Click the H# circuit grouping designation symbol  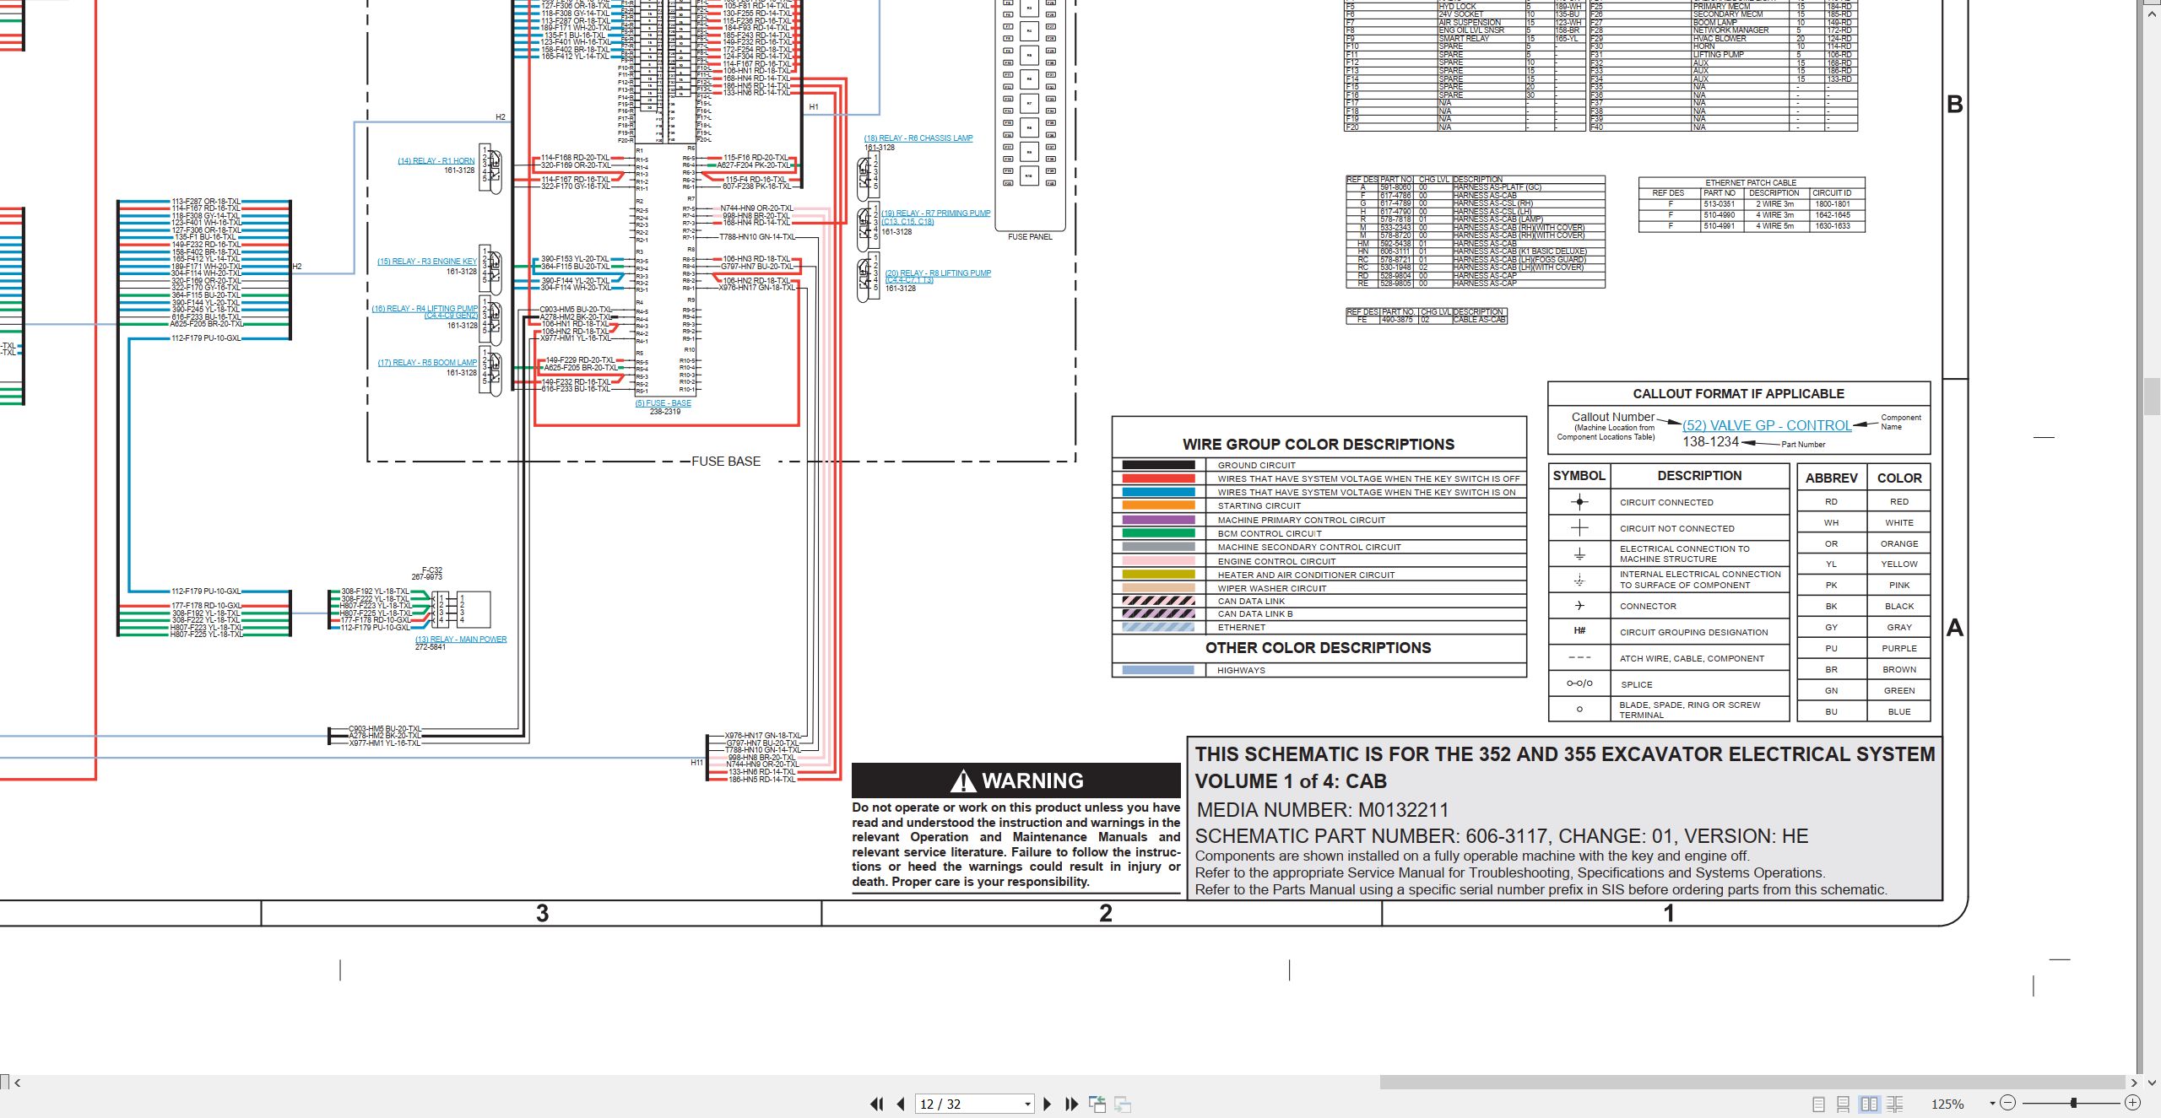tap(1579, 631)
